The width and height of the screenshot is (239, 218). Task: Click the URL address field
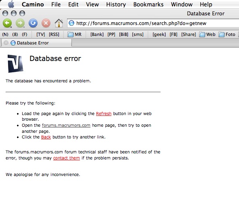click(153, 23)
